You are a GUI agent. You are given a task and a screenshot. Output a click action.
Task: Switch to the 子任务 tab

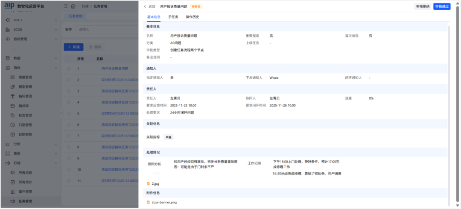[173, 17]
